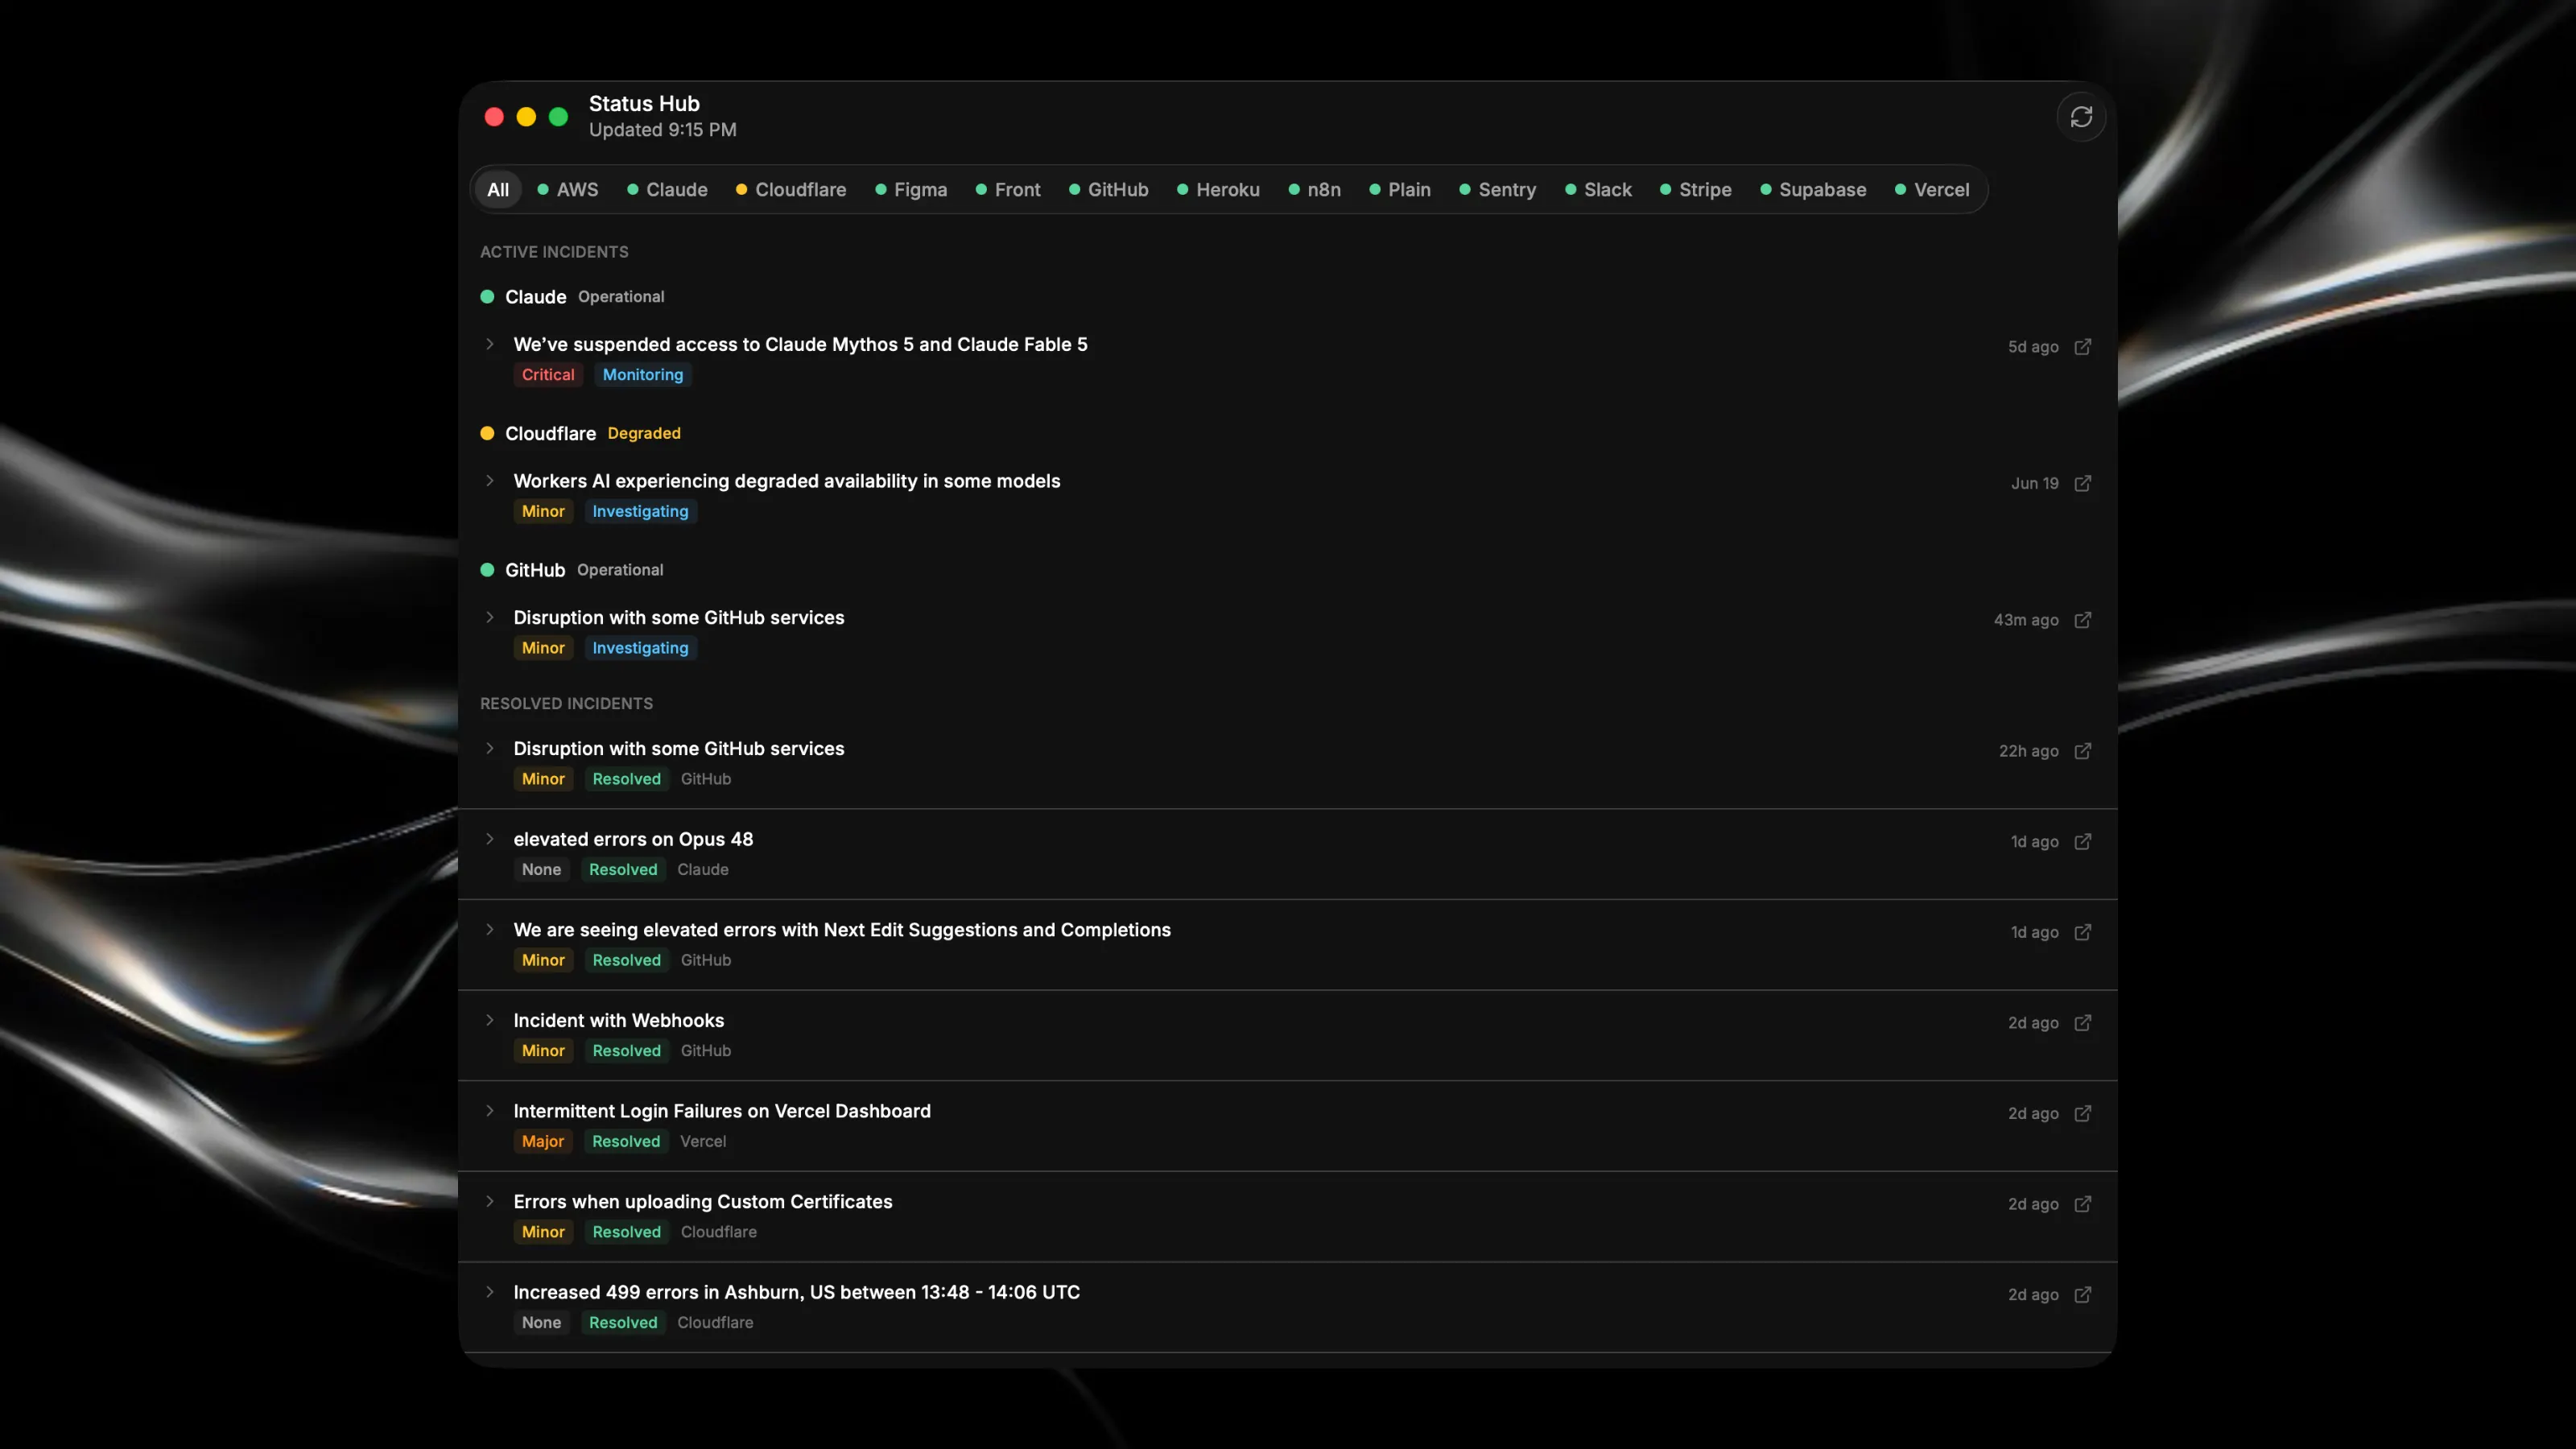
Task: Click the None badge on Opus 48 row
Action: click(x=541, y=870)
